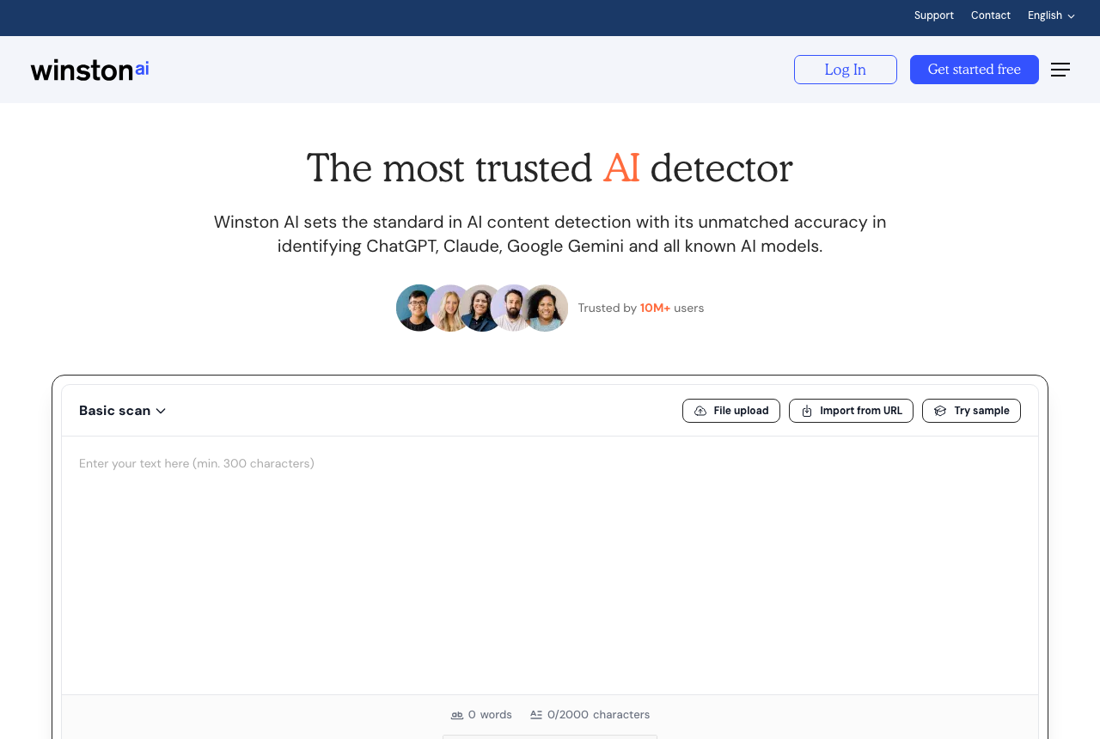Click the Try sample graduation cap icon

click(x=940, y=411)
